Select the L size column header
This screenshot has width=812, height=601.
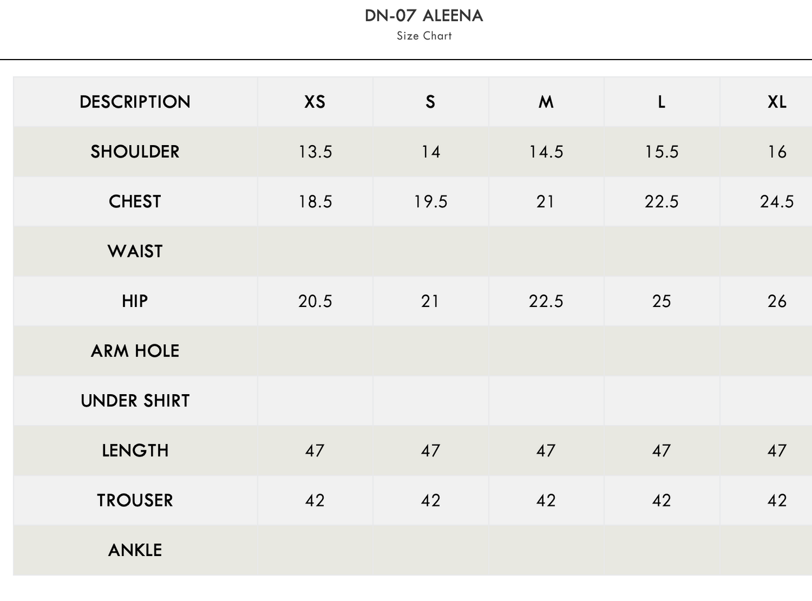coord(661,102)
